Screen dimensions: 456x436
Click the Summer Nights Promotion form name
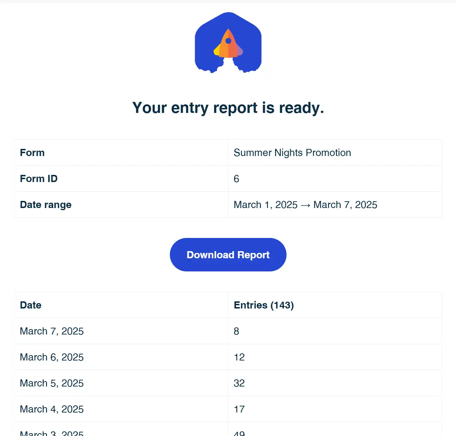pos(292,153)
